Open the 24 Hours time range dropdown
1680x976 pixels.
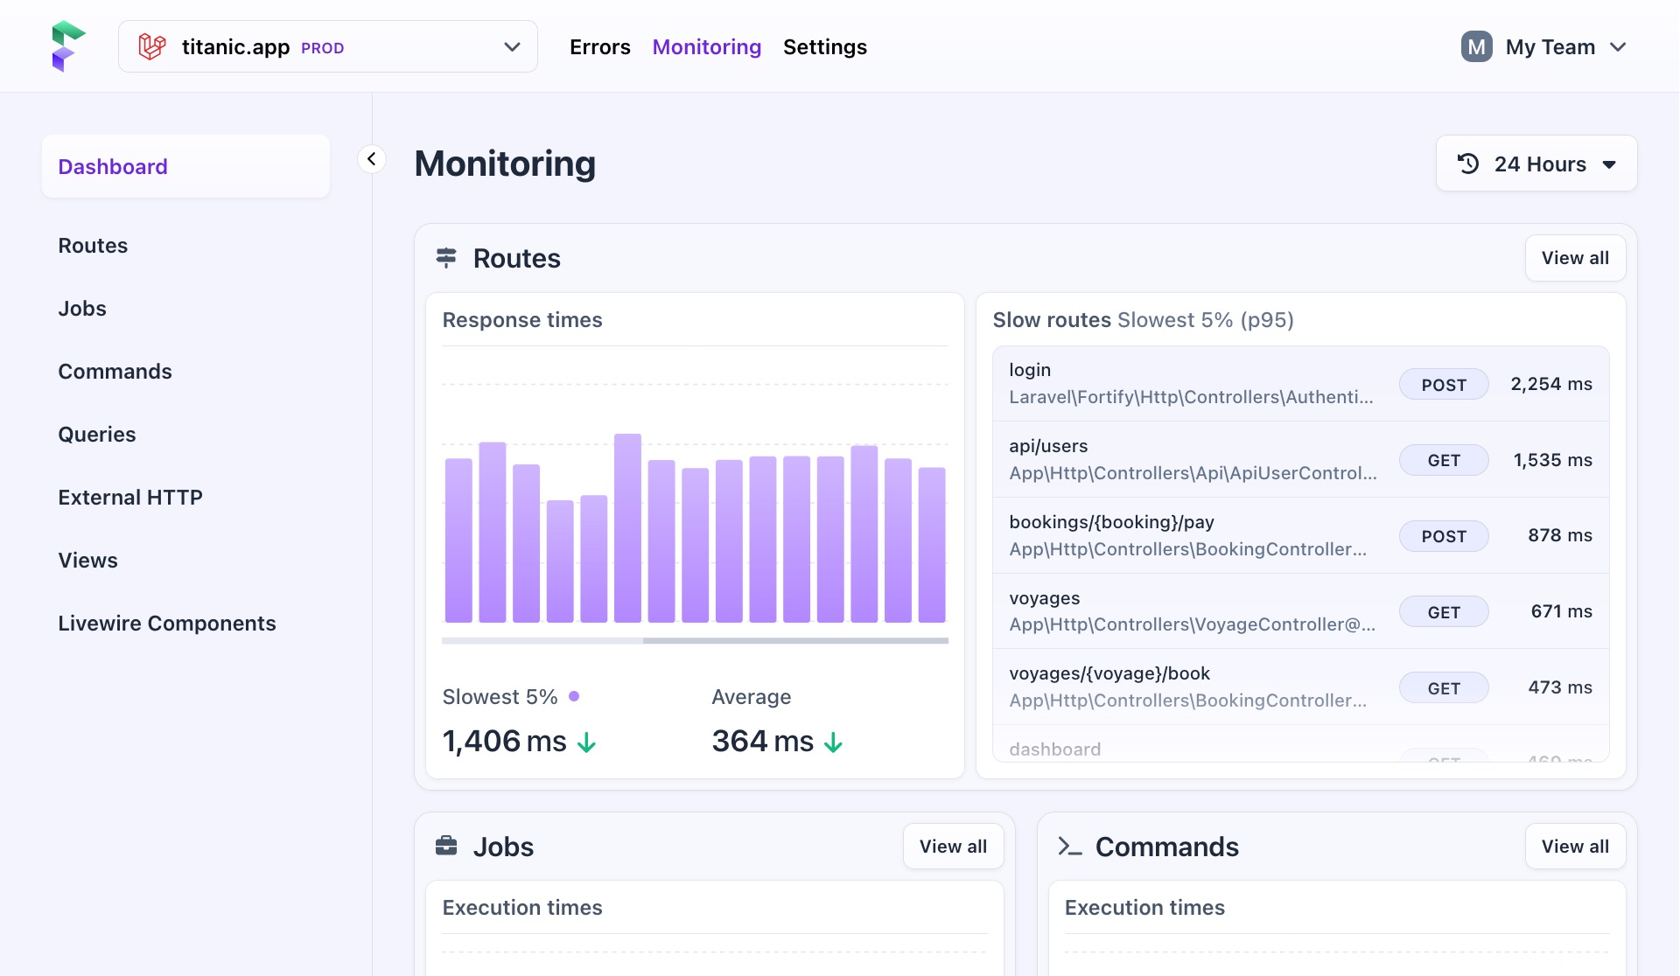coord(1536,164)
